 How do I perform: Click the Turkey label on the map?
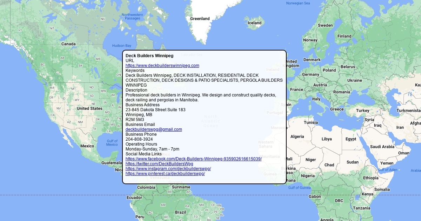pyautogui.click(x=362, y=110)
